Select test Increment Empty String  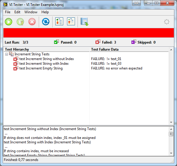point(41,68)
